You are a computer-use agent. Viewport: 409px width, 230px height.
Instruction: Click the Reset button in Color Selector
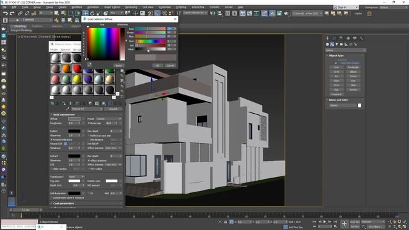click(x=119, y=65)
